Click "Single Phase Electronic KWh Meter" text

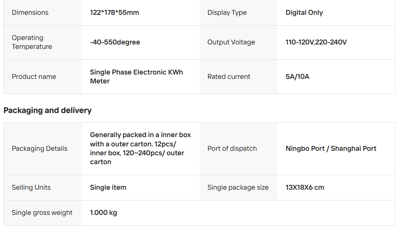pos(136,77)
